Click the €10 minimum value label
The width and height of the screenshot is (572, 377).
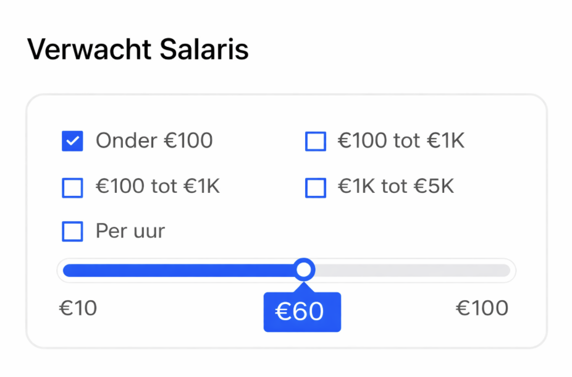pyautogui.click(x=78, y=308)
